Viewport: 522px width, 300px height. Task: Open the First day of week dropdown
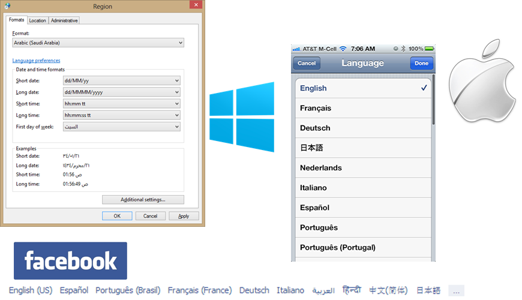coord(121,127)
